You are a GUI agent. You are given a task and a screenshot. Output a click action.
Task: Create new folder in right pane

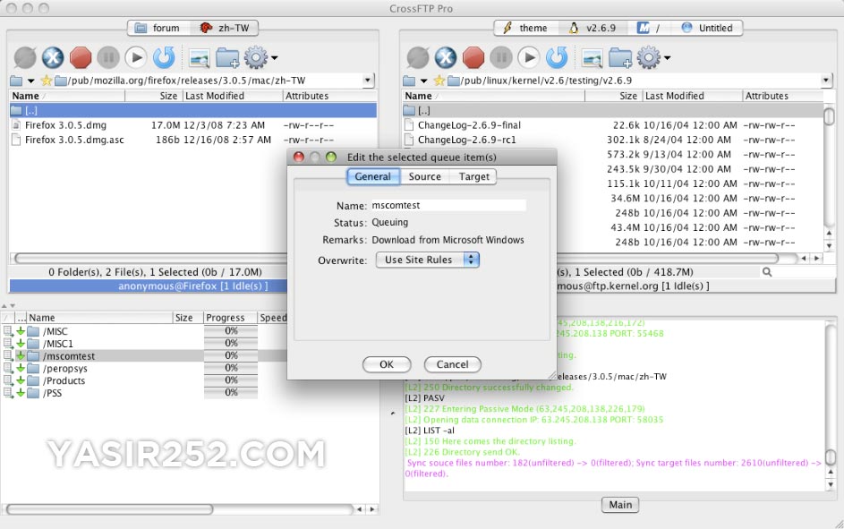click(620, 58)
